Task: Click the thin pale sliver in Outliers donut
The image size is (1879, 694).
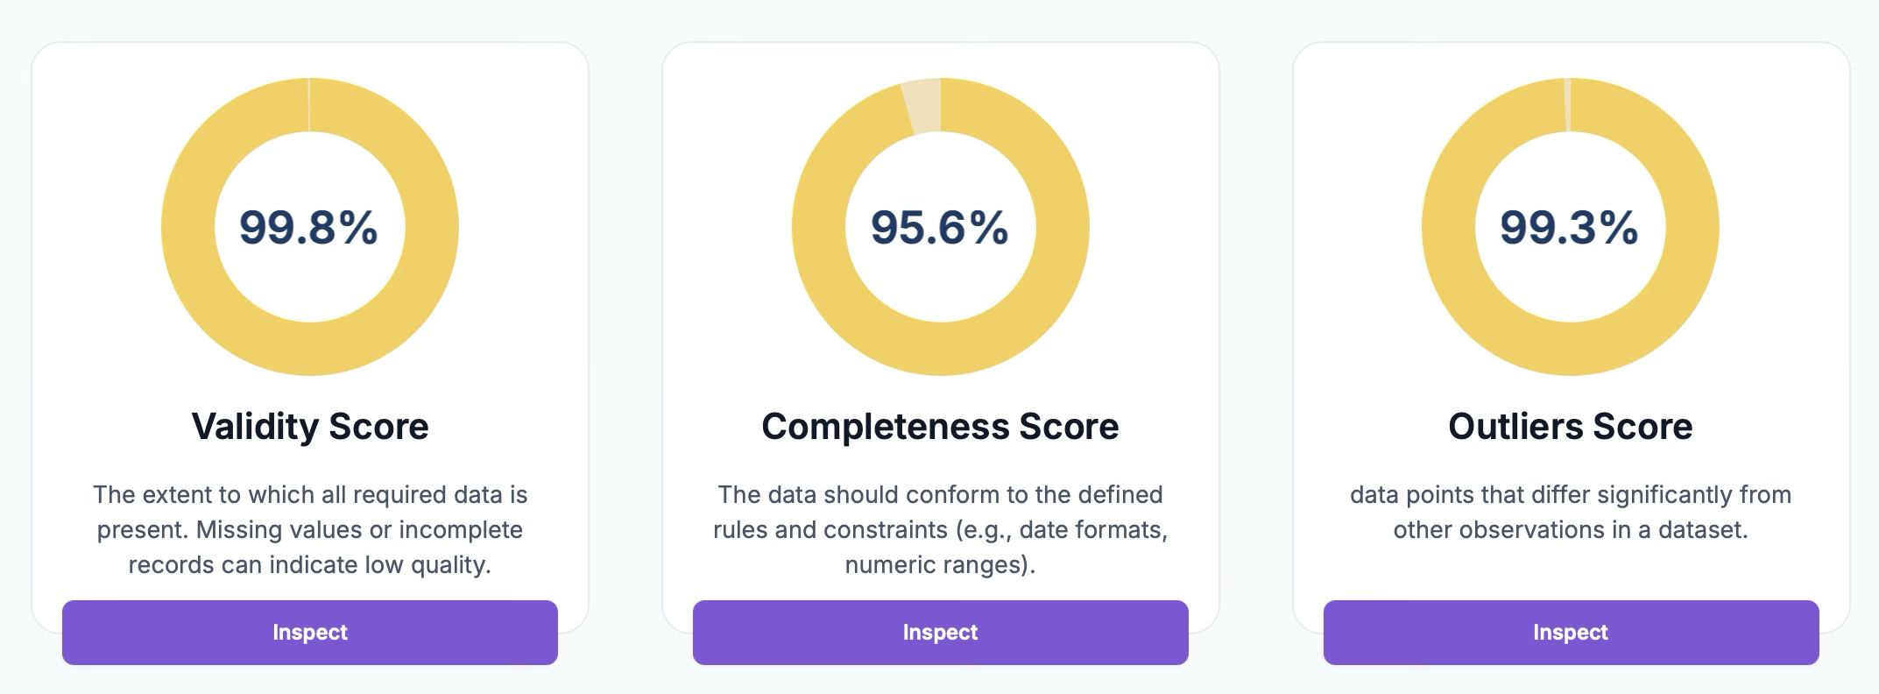Action: click(x=1567, y=105)
